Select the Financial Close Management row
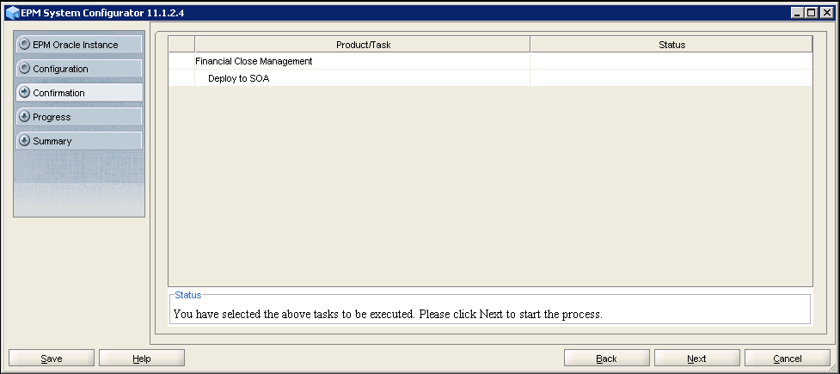The height and width of the screenshot is (374, 840). pos(254,61)
